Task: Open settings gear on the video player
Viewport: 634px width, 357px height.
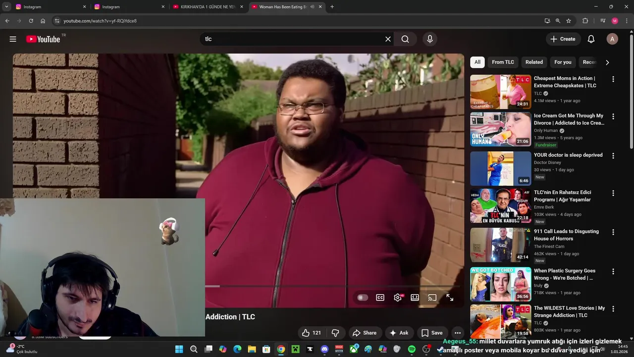Action: (398, 297)
